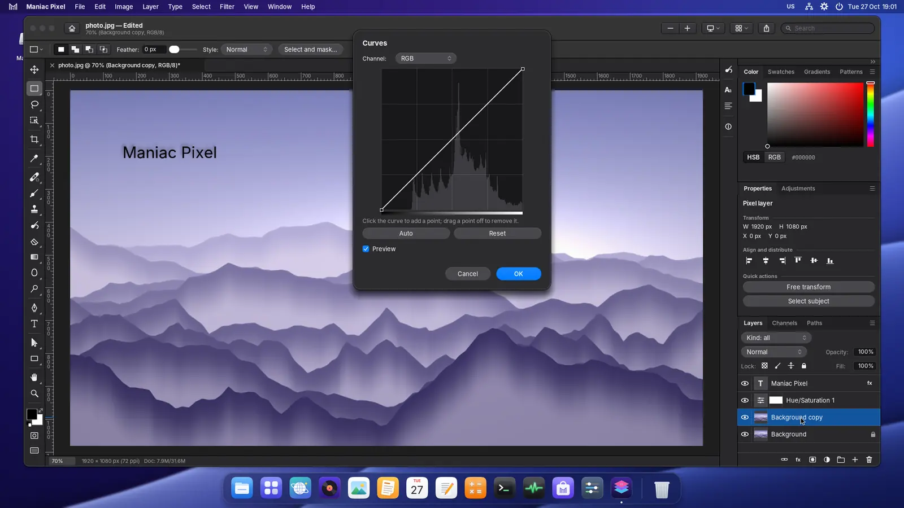Click the red color picker field
Screen dimensions: 904x508
(x=815, y=115)
